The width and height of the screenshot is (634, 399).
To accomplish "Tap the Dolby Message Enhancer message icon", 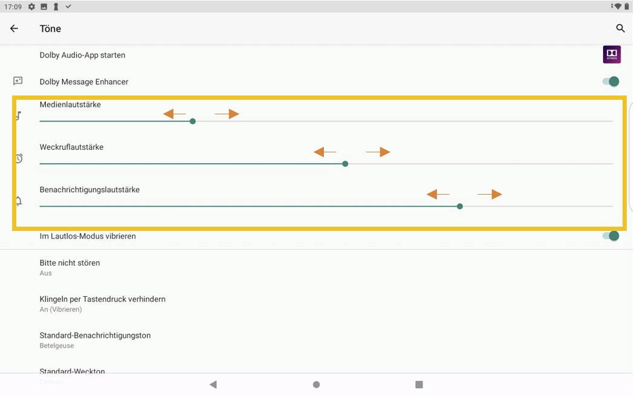I will (x=18, y=81).
